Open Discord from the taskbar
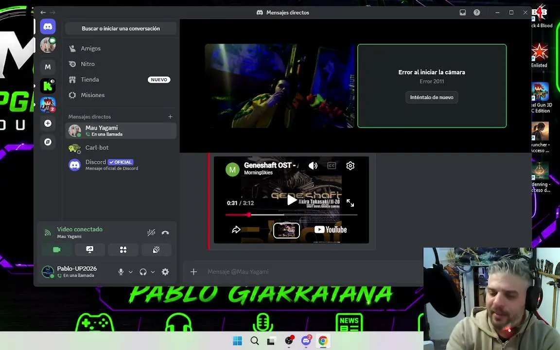 click(306, 341)
